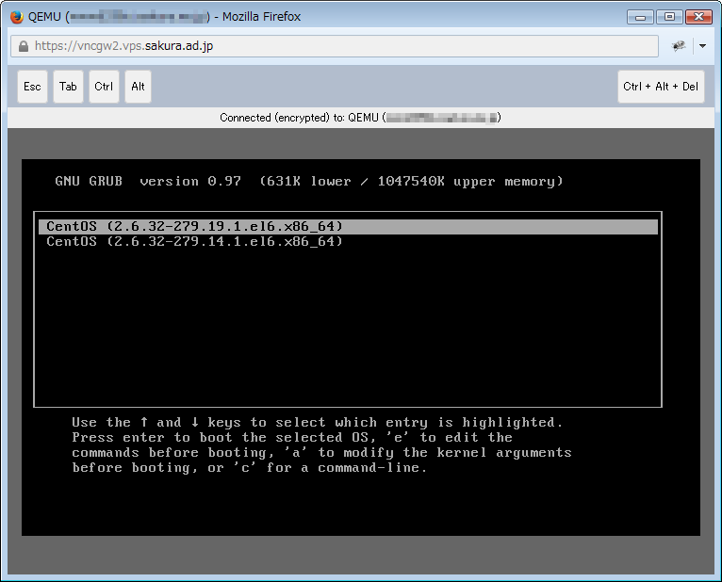Viewport: 722px width, 582px height.
Task: Click the 'before booting, or c' line
Action: click(250, 468)
